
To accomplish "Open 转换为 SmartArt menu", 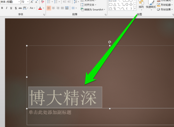I will [x=93, y=9].
